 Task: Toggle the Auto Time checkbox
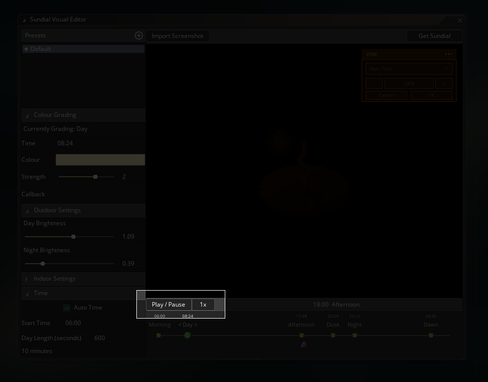click(66, 308)
